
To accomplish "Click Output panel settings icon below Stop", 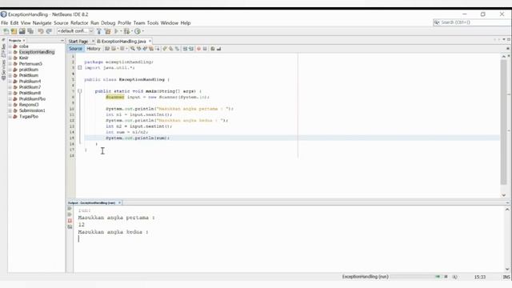I will (x=70, y=227).
